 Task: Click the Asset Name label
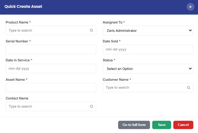[15, 80]
